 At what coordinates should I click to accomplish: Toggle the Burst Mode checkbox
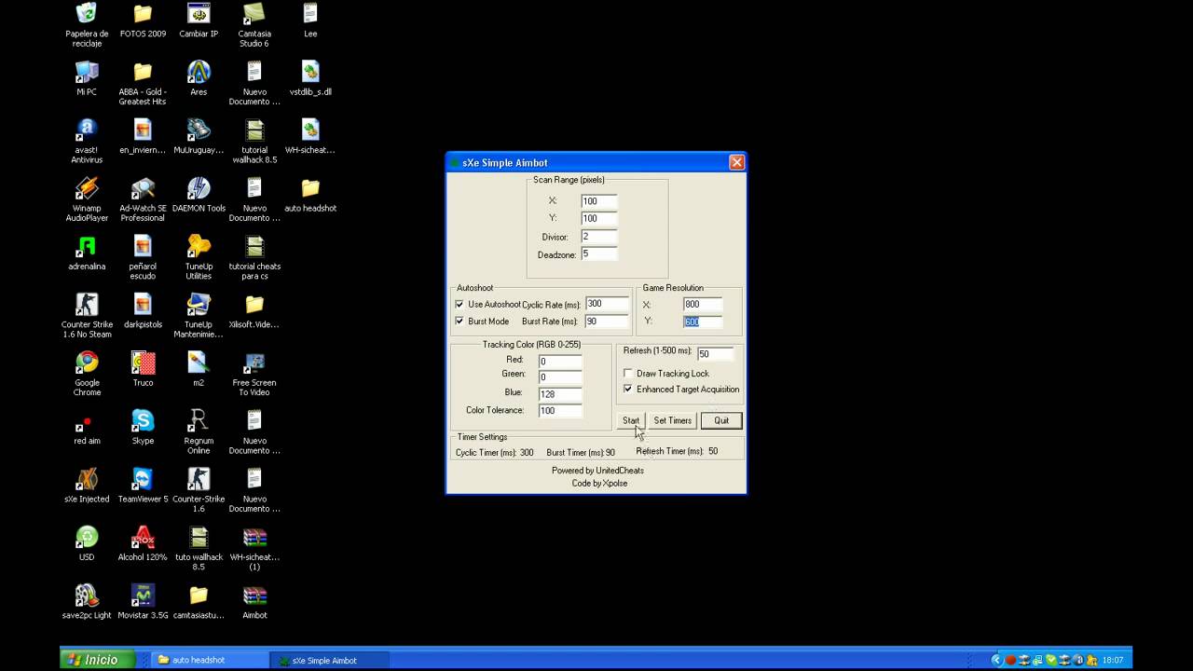(x=459, y=322)
